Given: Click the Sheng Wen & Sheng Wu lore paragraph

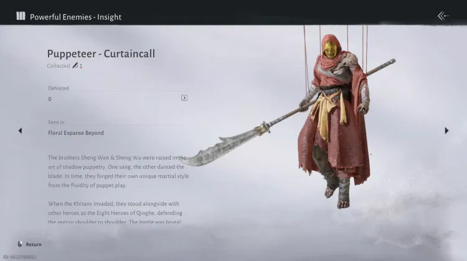Looking at the screenshot, I should pos(118,172).
